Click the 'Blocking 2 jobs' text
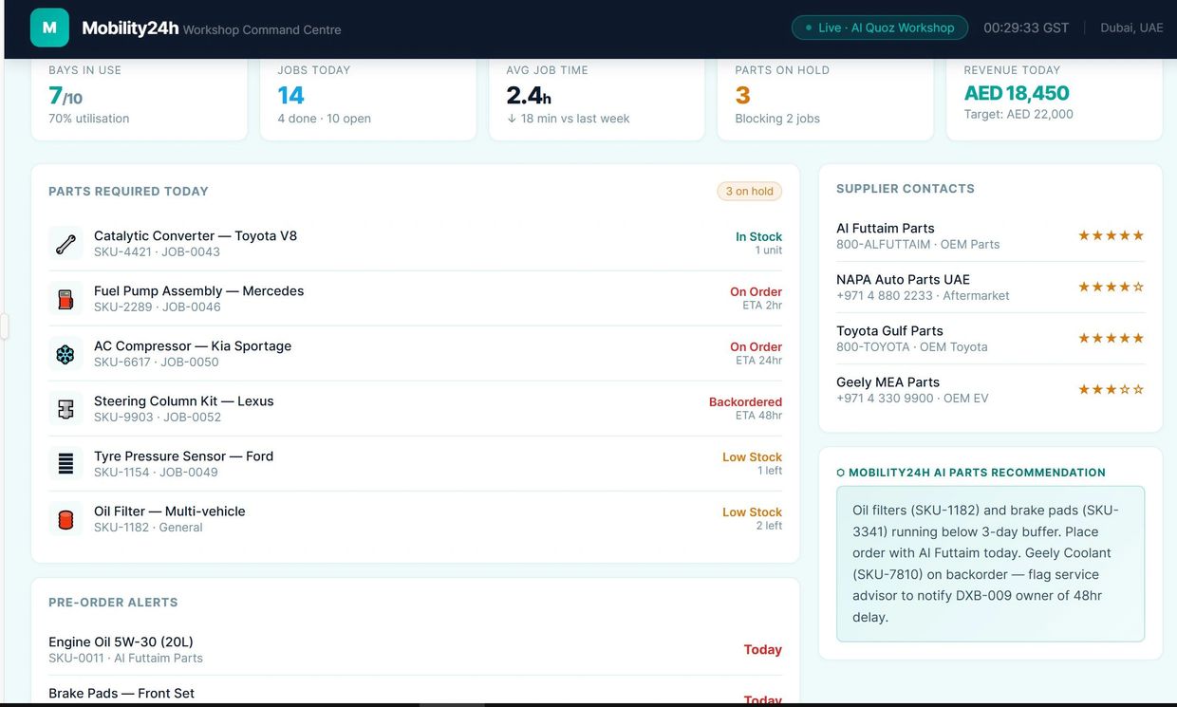Viewport: 1177px width, 707px height. 777,119
